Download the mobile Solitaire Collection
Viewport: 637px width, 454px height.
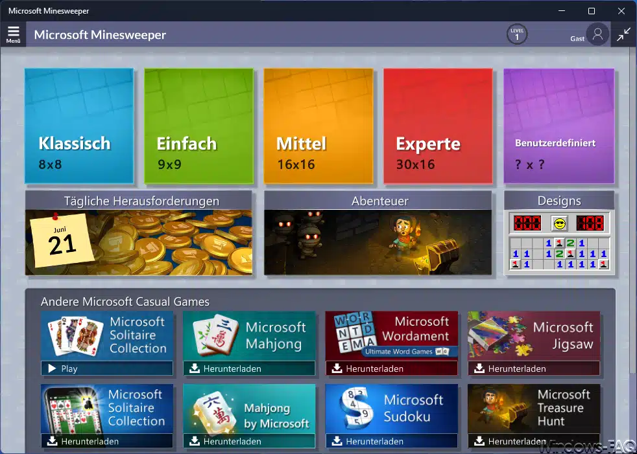pos(107,441)
